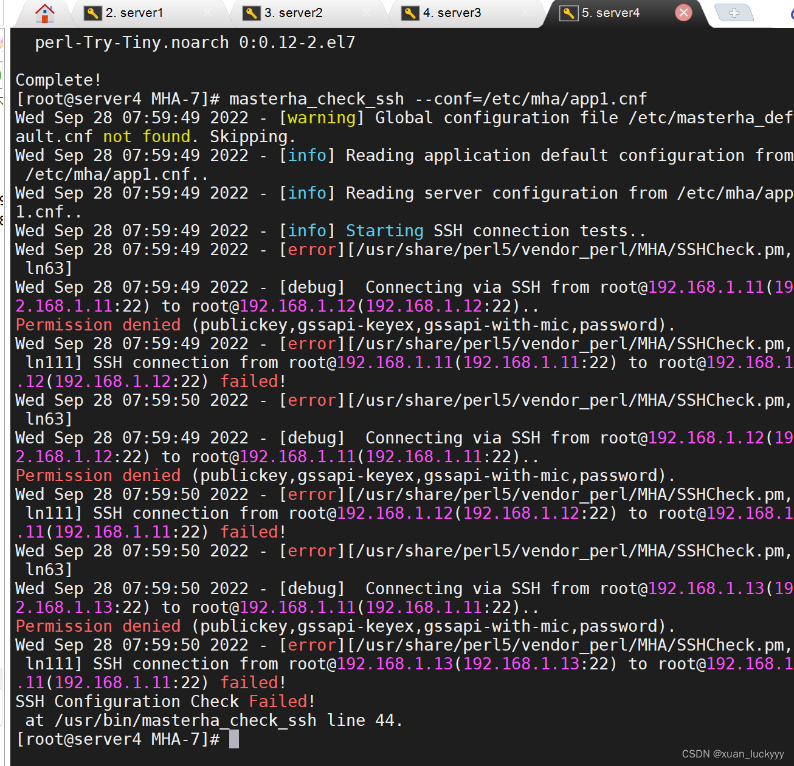Click the last 'Permission denied' message

[x=98, y=626]
